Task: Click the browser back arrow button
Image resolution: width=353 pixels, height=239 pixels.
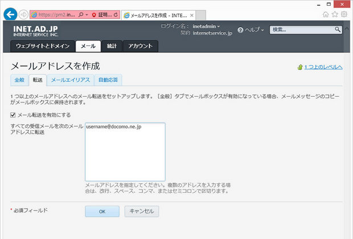Action: 9,14
